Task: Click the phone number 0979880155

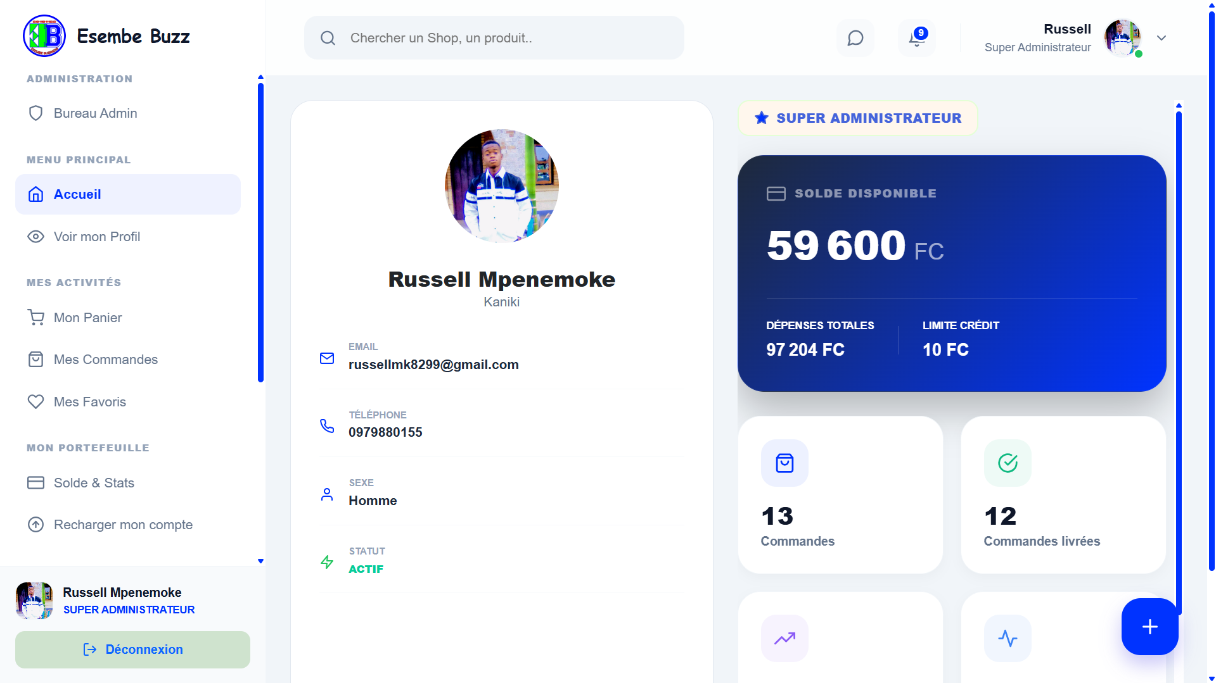Action: pos(385,432)
